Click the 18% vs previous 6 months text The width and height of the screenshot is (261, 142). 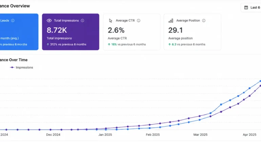127,44
